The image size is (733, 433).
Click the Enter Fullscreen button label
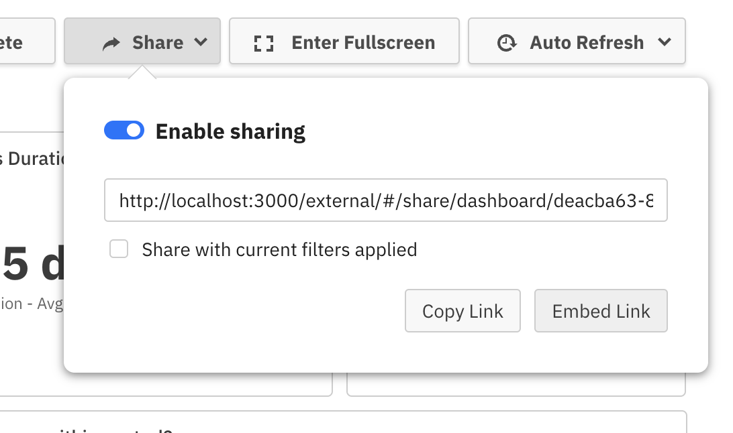(x=363, y=43)
